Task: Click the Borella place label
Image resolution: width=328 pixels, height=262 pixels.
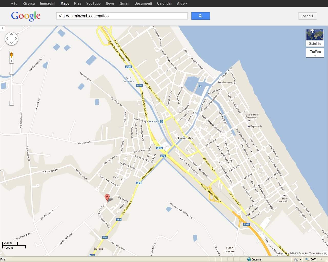Action: click(98, 249)
